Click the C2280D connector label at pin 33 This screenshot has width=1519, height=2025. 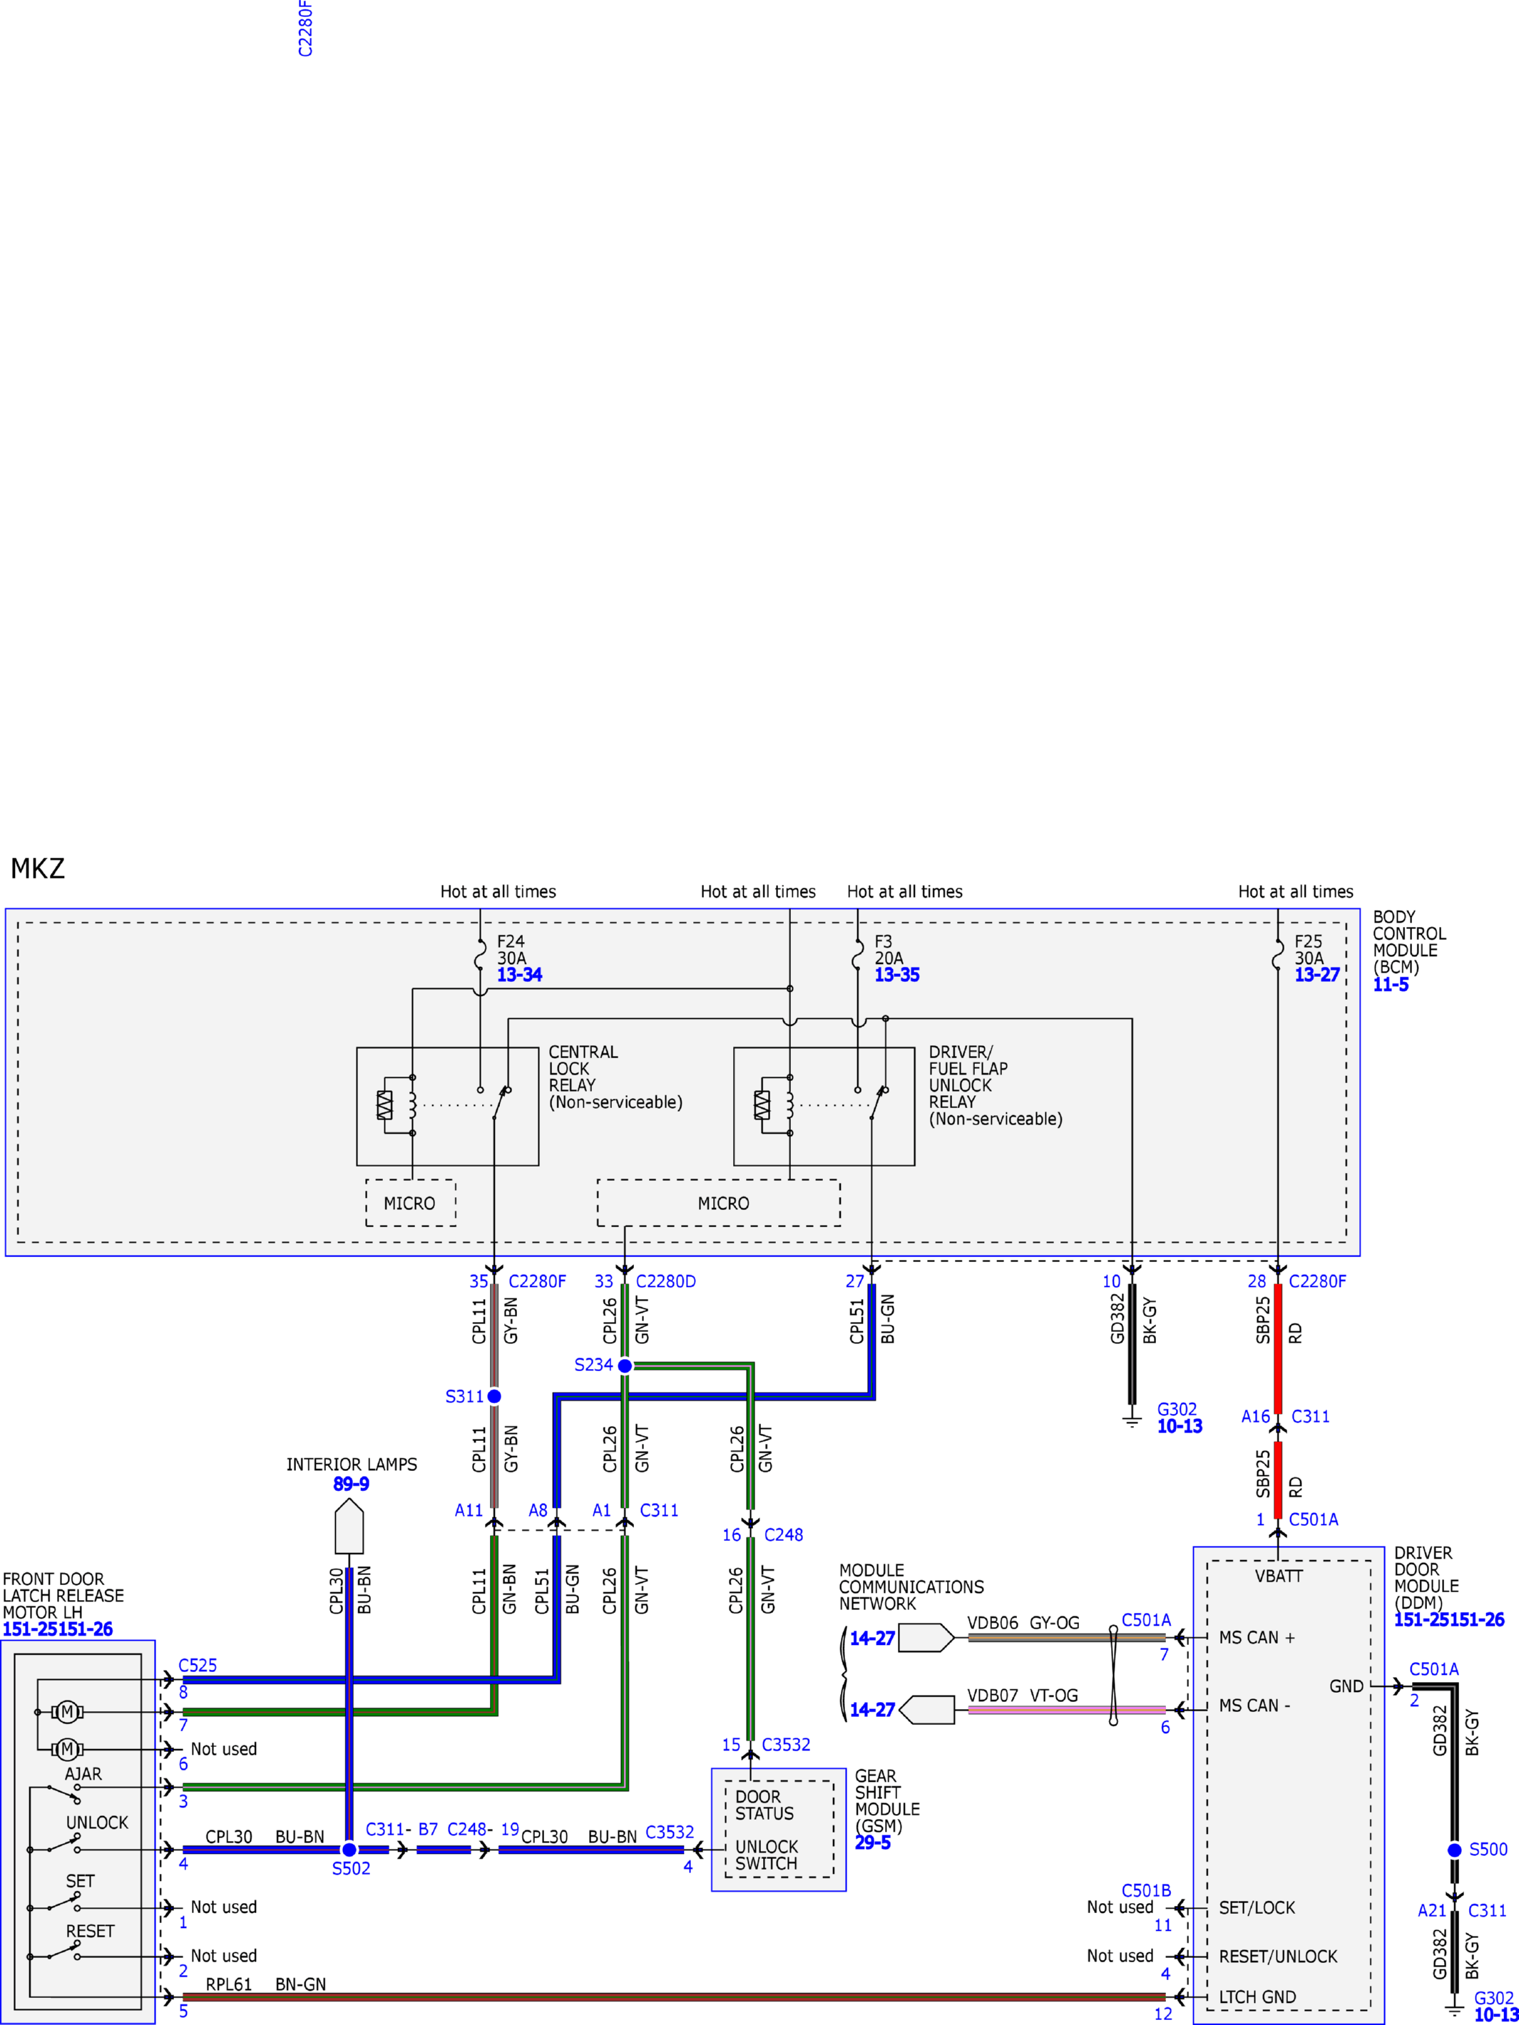point(665,1281)
